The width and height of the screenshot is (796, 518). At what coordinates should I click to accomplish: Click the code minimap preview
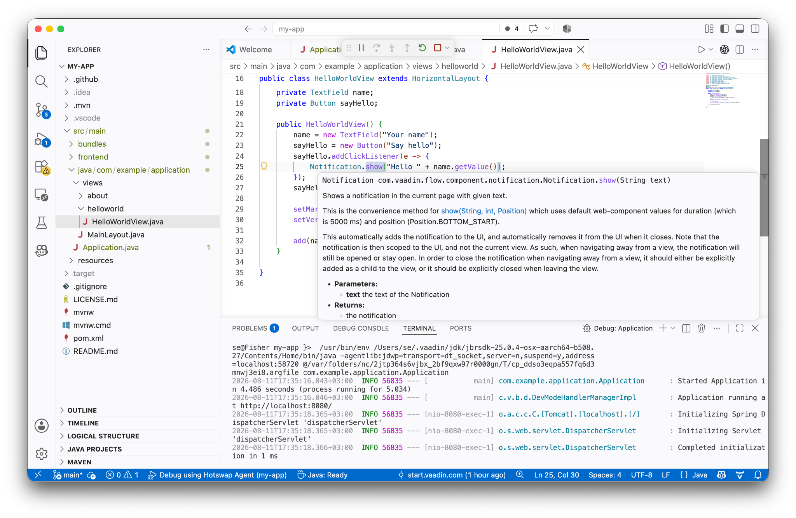722,90
